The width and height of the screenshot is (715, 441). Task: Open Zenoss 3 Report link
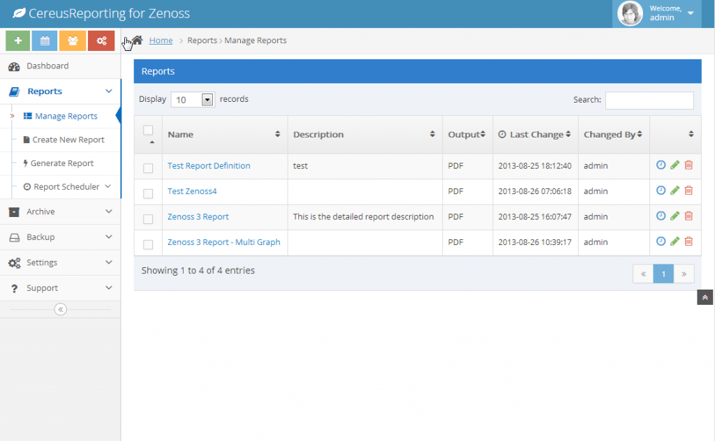pos(198,217)
